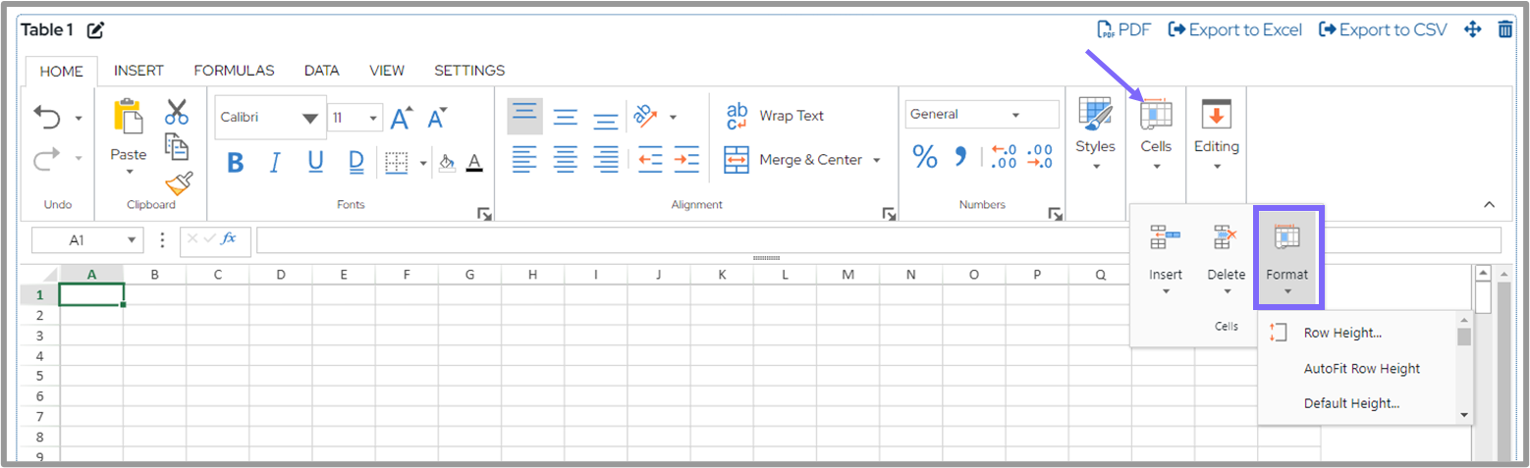Viewport: 1530px width, 468px height.
Task: Click the Cut scissors icon
Action: pos(177,112)
